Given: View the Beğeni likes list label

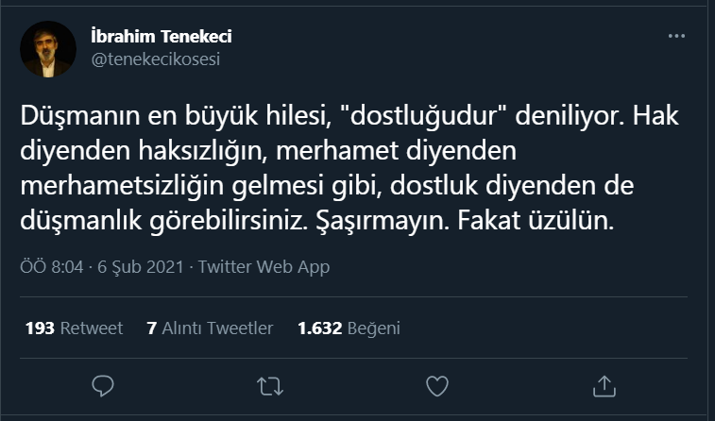Looking at the screenshot, I should 374,328.
